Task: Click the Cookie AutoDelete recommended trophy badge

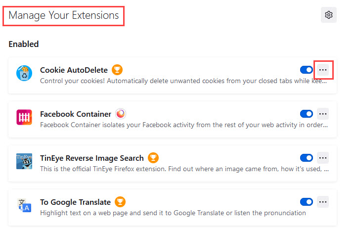Action: click(x=117, y=70)
